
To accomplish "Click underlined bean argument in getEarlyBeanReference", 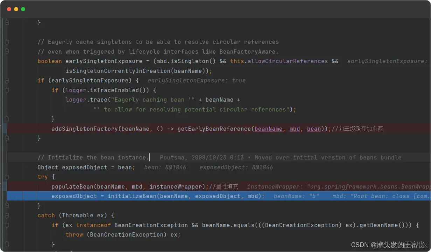I will (314, 129).
